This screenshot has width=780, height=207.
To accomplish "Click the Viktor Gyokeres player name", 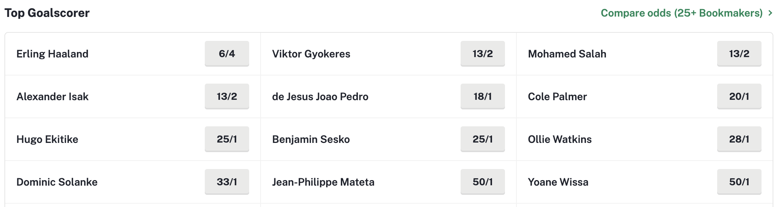I will (311, 54).
